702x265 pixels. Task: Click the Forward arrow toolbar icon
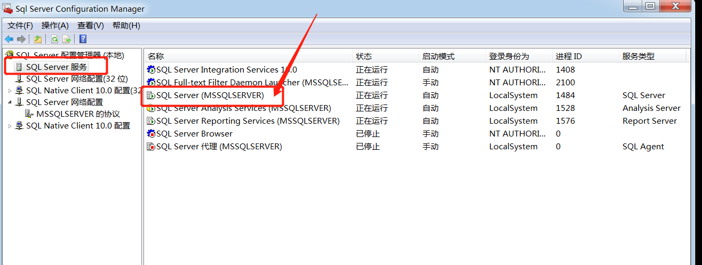[21, 39]
